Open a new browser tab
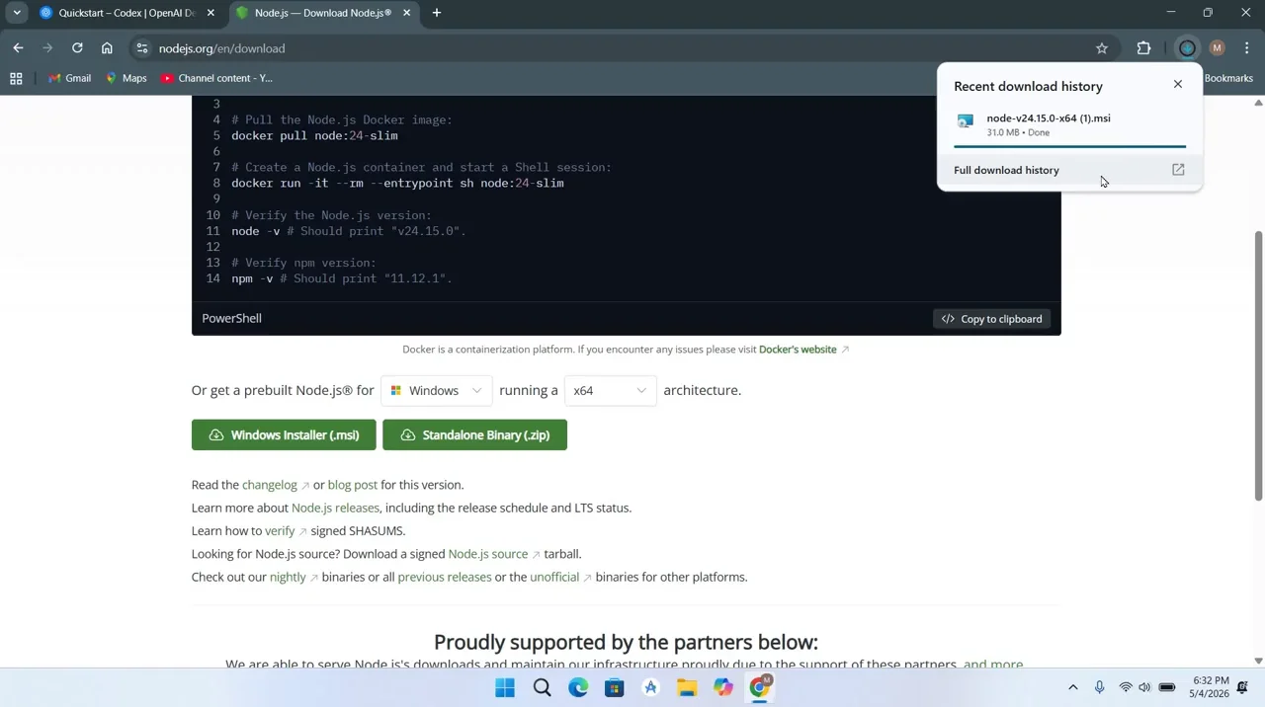This screenshot has height=707, width=1265. [436, 13]
